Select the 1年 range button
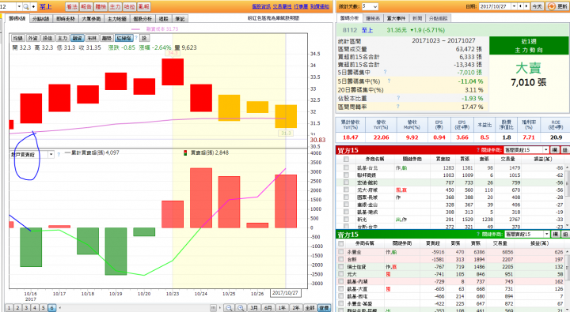Image resolution: width=570 pixels, height=312 pixels. point(282,308)
